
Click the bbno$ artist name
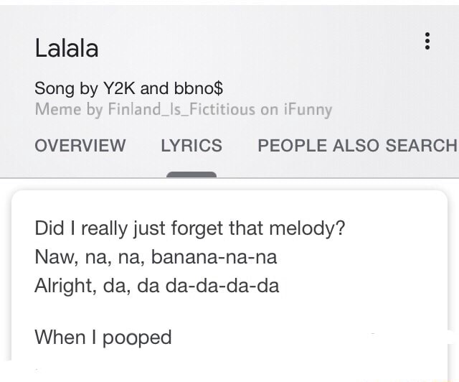(199, 88)
